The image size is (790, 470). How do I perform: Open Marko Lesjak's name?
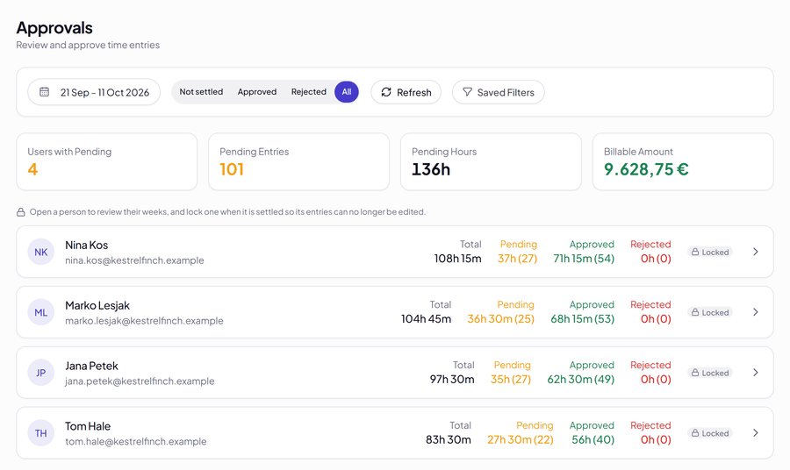point(97,305)
